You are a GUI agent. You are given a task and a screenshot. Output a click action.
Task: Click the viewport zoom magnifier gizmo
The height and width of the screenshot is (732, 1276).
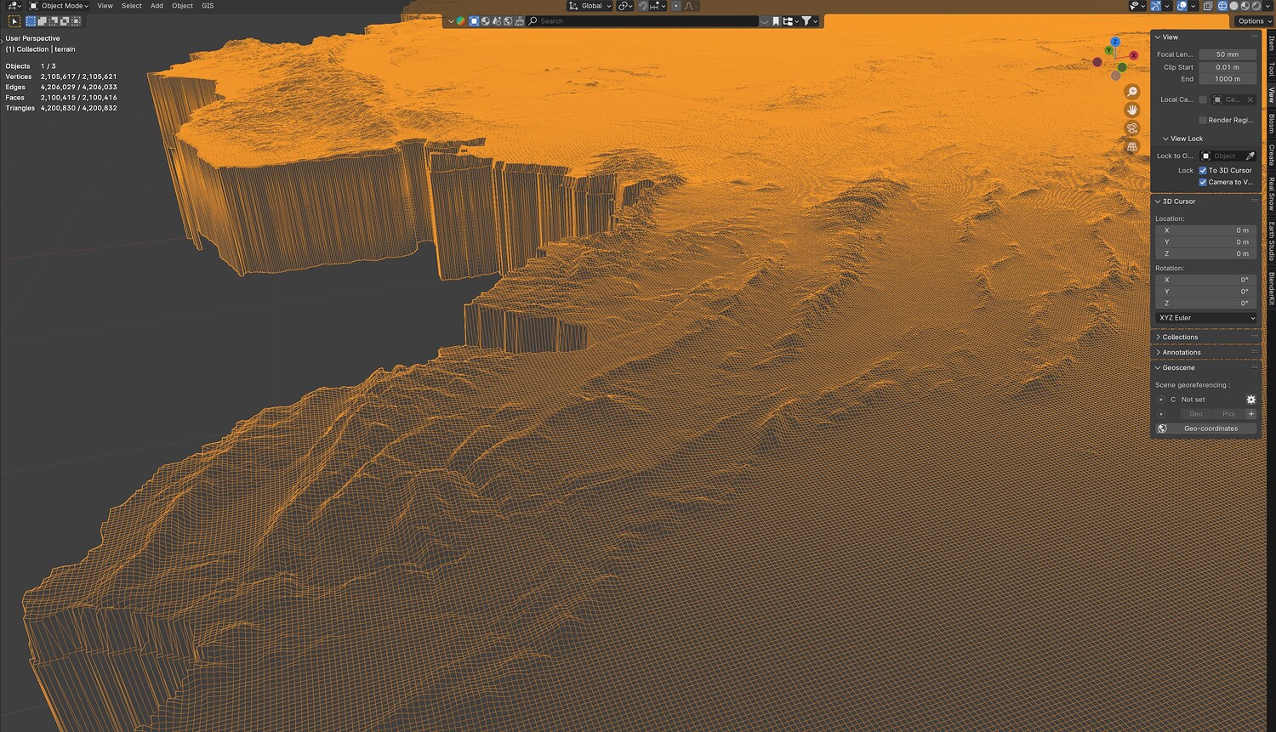tap(1132, 92)
